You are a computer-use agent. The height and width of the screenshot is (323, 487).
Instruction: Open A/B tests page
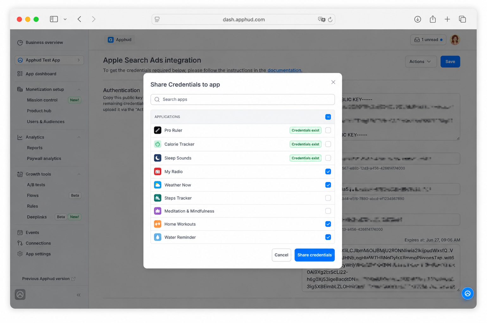click(x=36, y=185)
